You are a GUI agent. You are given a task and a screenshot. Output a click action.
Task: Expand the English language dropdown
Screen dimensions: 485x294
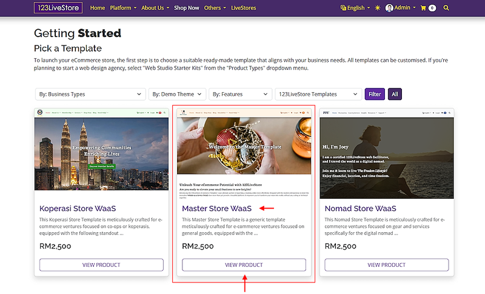[x=356, y=8]
